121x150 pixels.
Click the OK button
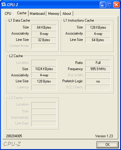click(107, 145)
